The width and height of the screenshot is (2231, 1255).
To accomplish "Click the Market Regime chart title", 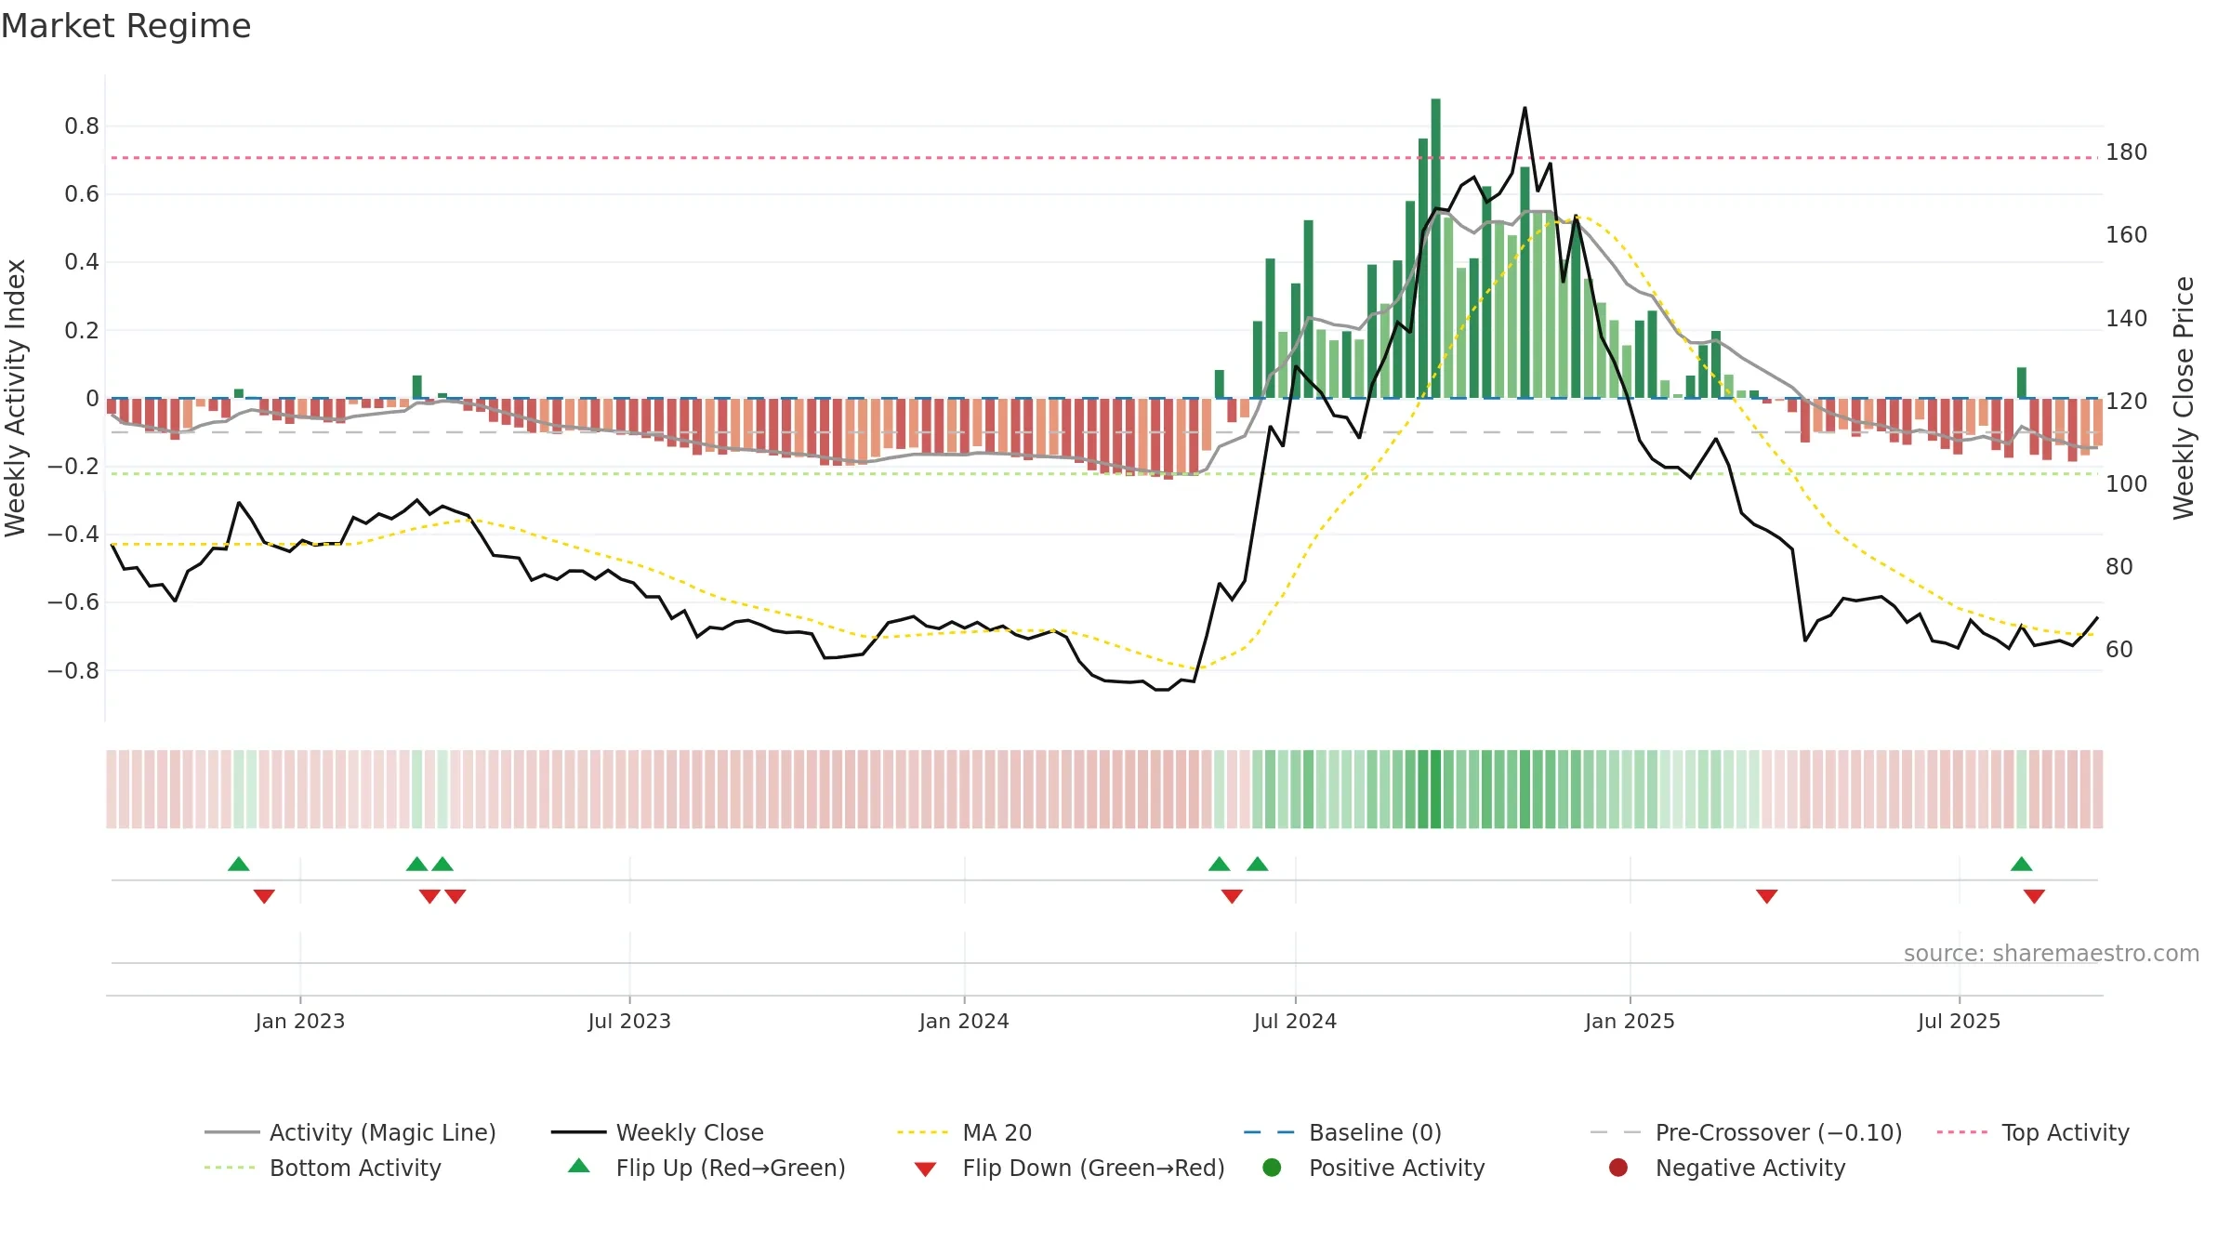I will point(125,26).
